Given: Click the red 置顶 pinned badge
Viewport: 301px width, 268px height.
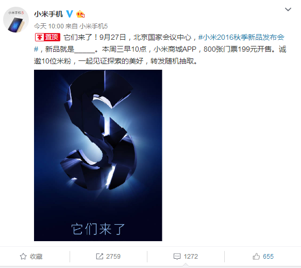Looking at the screenshot, I should (47, 37).
